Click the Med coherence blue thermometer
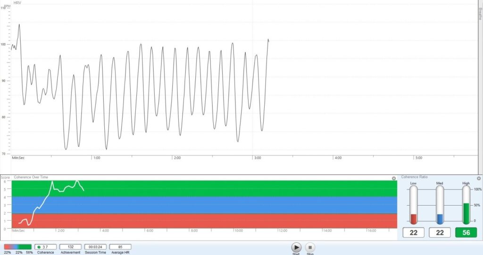Image resolution: width=483 pixels, height=255 pixels. [440, 205]
